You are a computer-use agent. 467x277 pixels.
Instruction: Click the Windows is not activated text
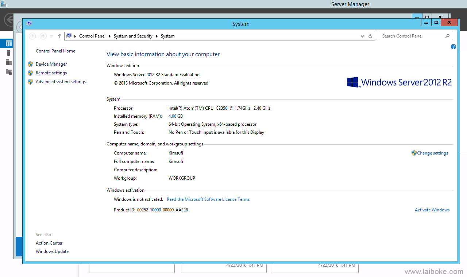(x=138, y=199)
